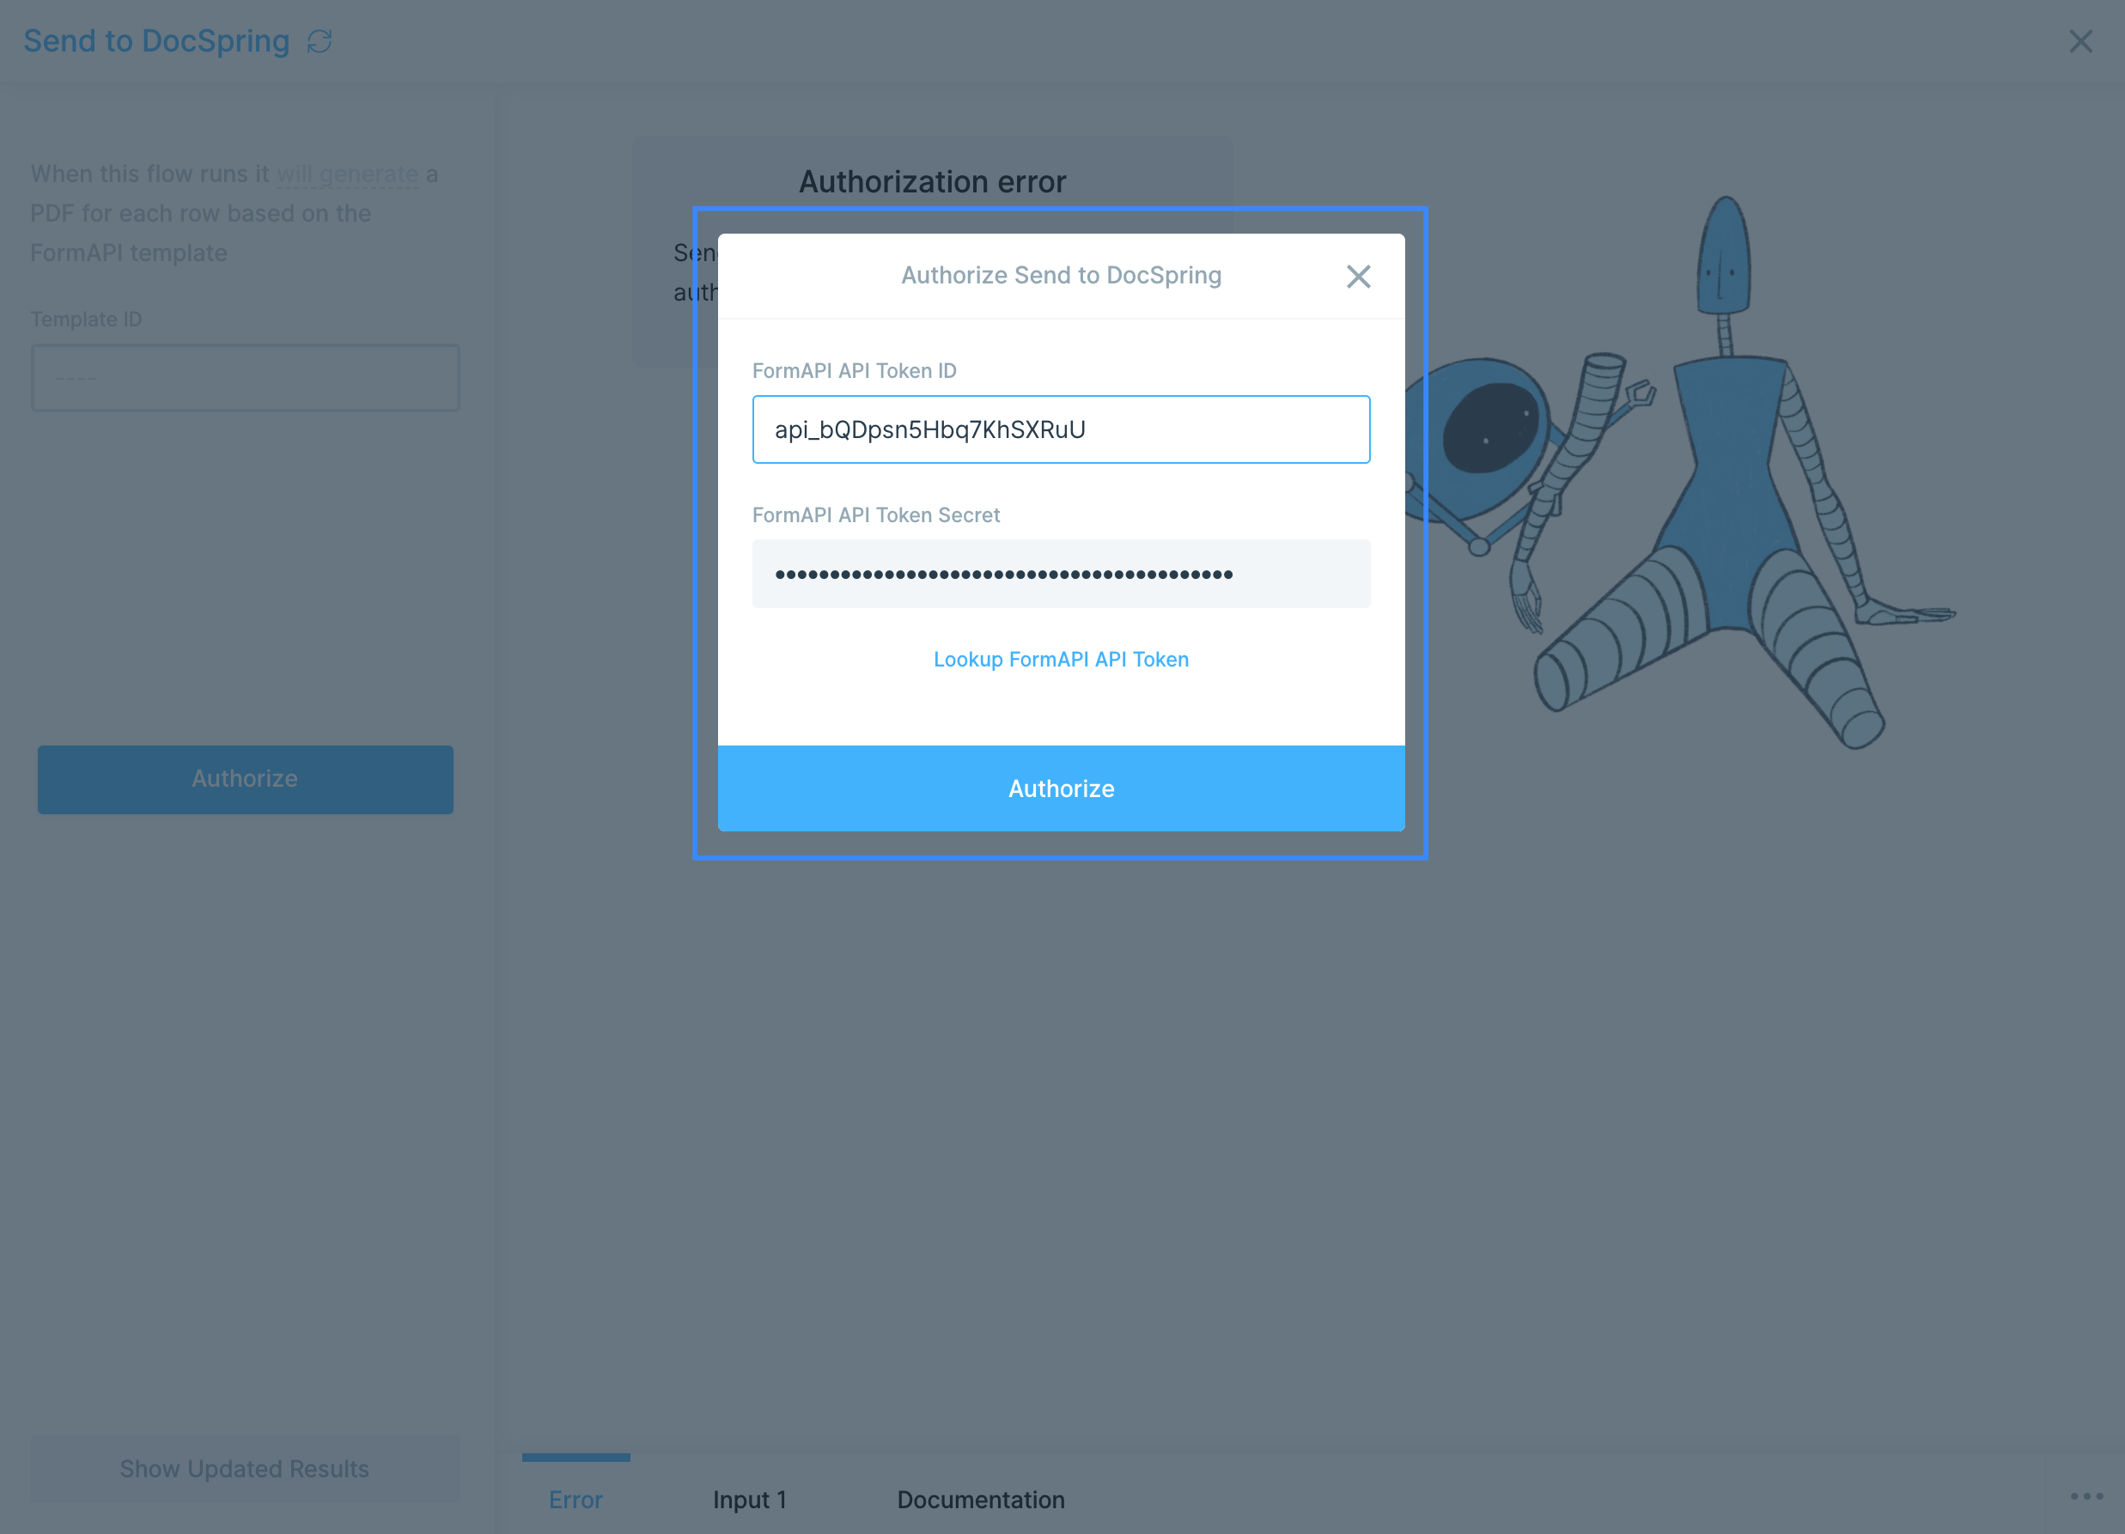Close the Send to DocSpring panel
The image size is (2125, 1534).
[2080, 41]
